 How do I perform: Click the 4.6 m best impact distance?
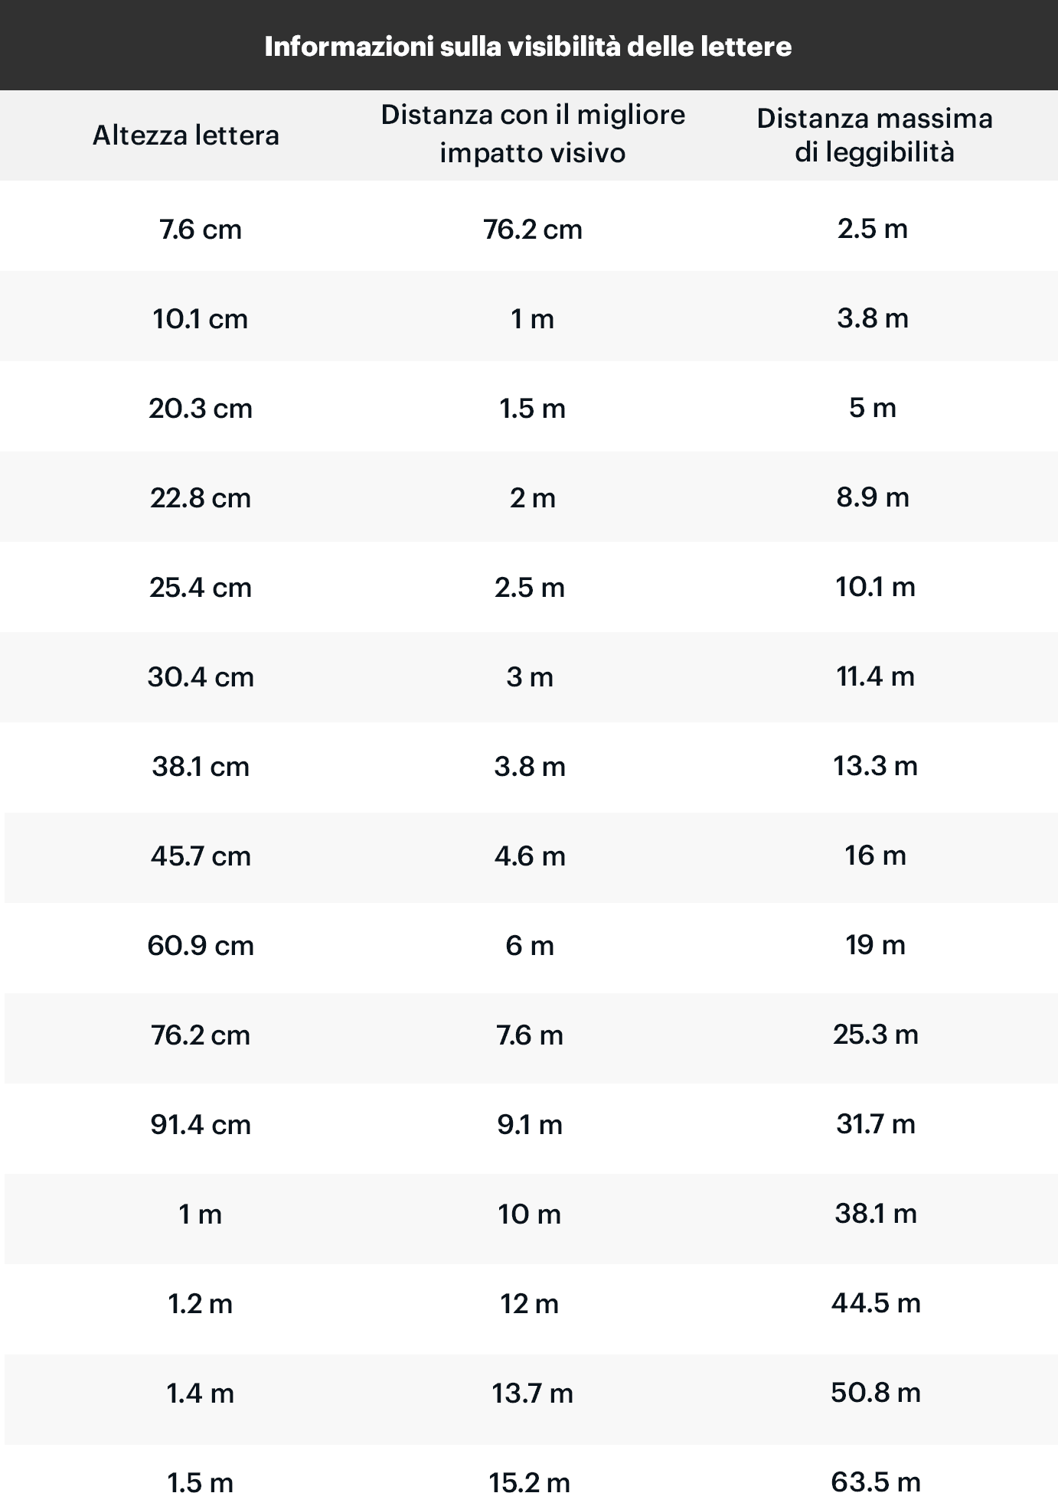pyautogui.click(x=530, y=856)
